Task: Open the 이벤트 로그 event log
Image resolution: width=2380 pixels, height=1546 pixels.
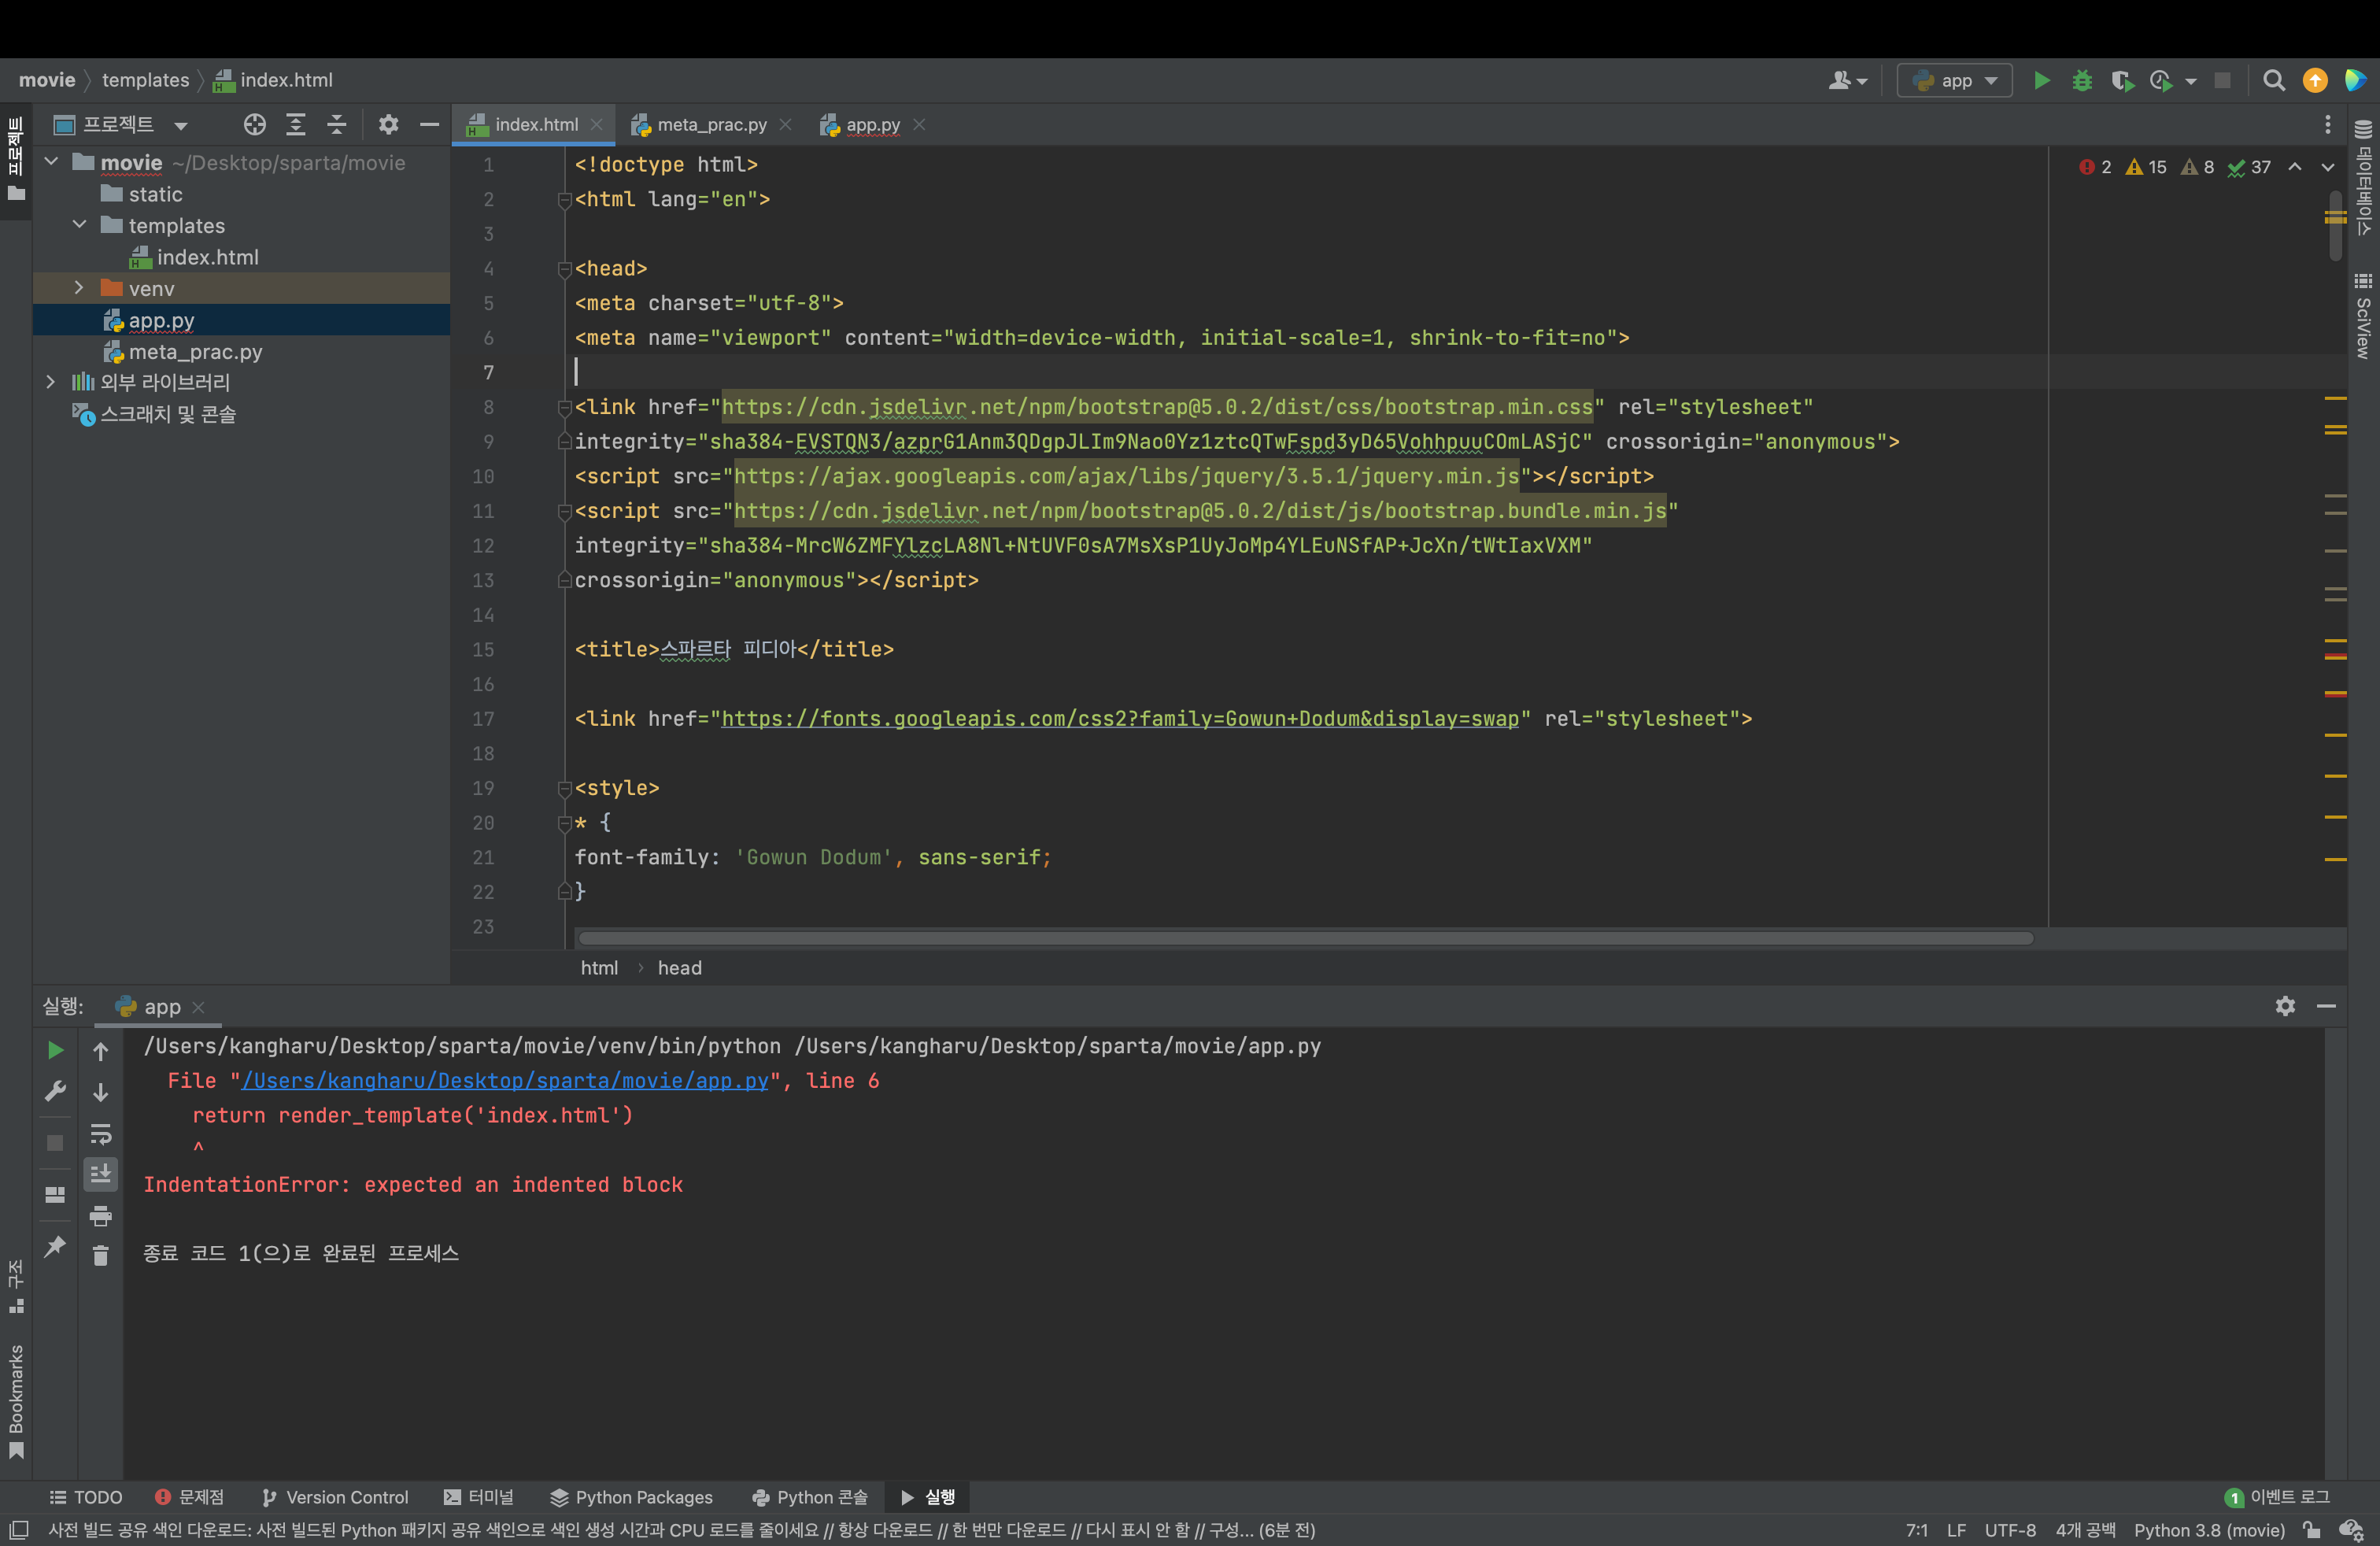Action: point(2278,1497)
